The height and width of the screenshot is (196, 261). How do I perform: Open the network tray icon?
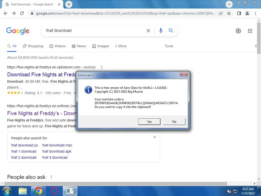pyautogui.click(x=235, y=191)
